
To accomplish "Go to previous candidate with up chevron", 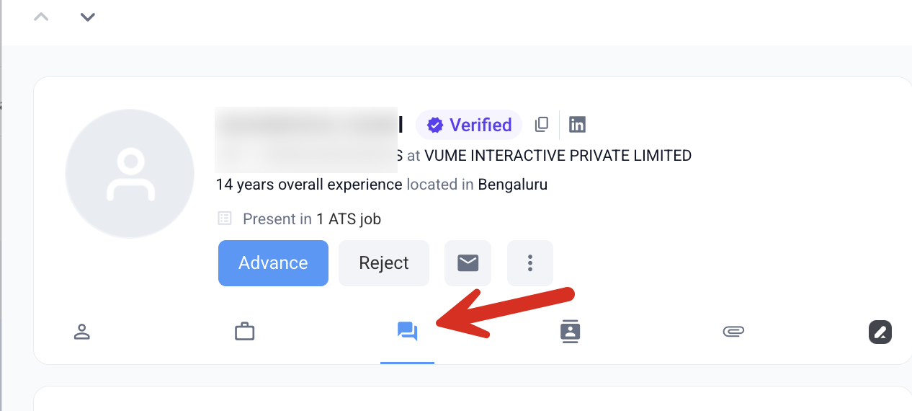I will [41, 17].
